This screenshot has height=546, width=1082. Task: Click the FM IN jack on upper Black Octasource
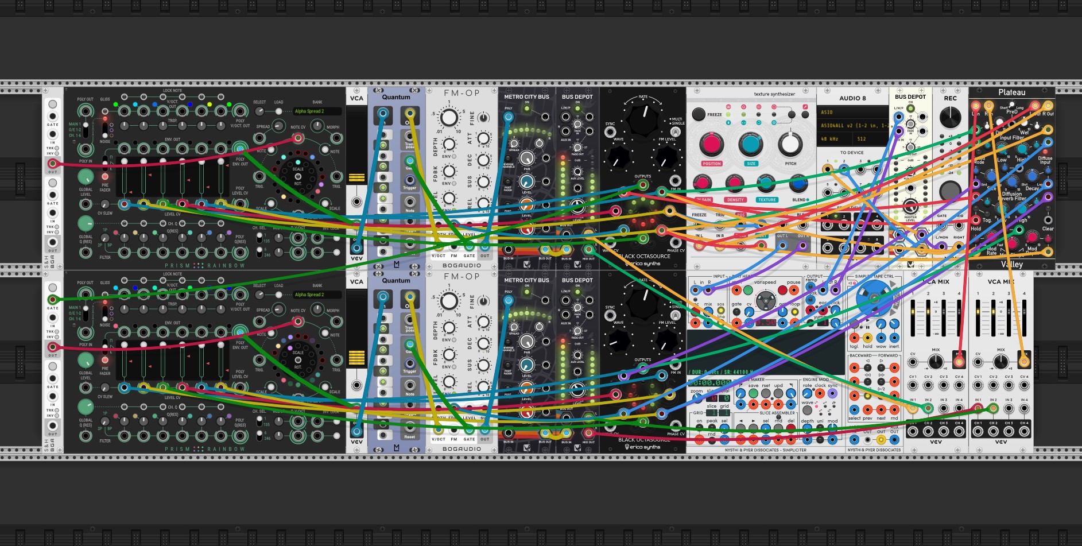(676, 181)
